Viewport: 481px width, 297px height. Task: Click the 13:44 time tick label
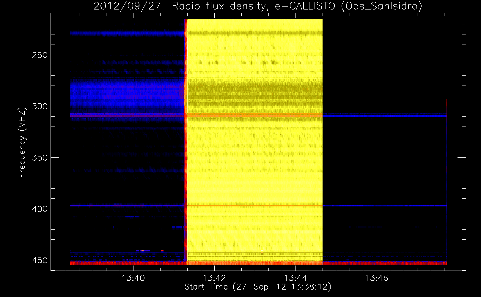coord(295,278)
